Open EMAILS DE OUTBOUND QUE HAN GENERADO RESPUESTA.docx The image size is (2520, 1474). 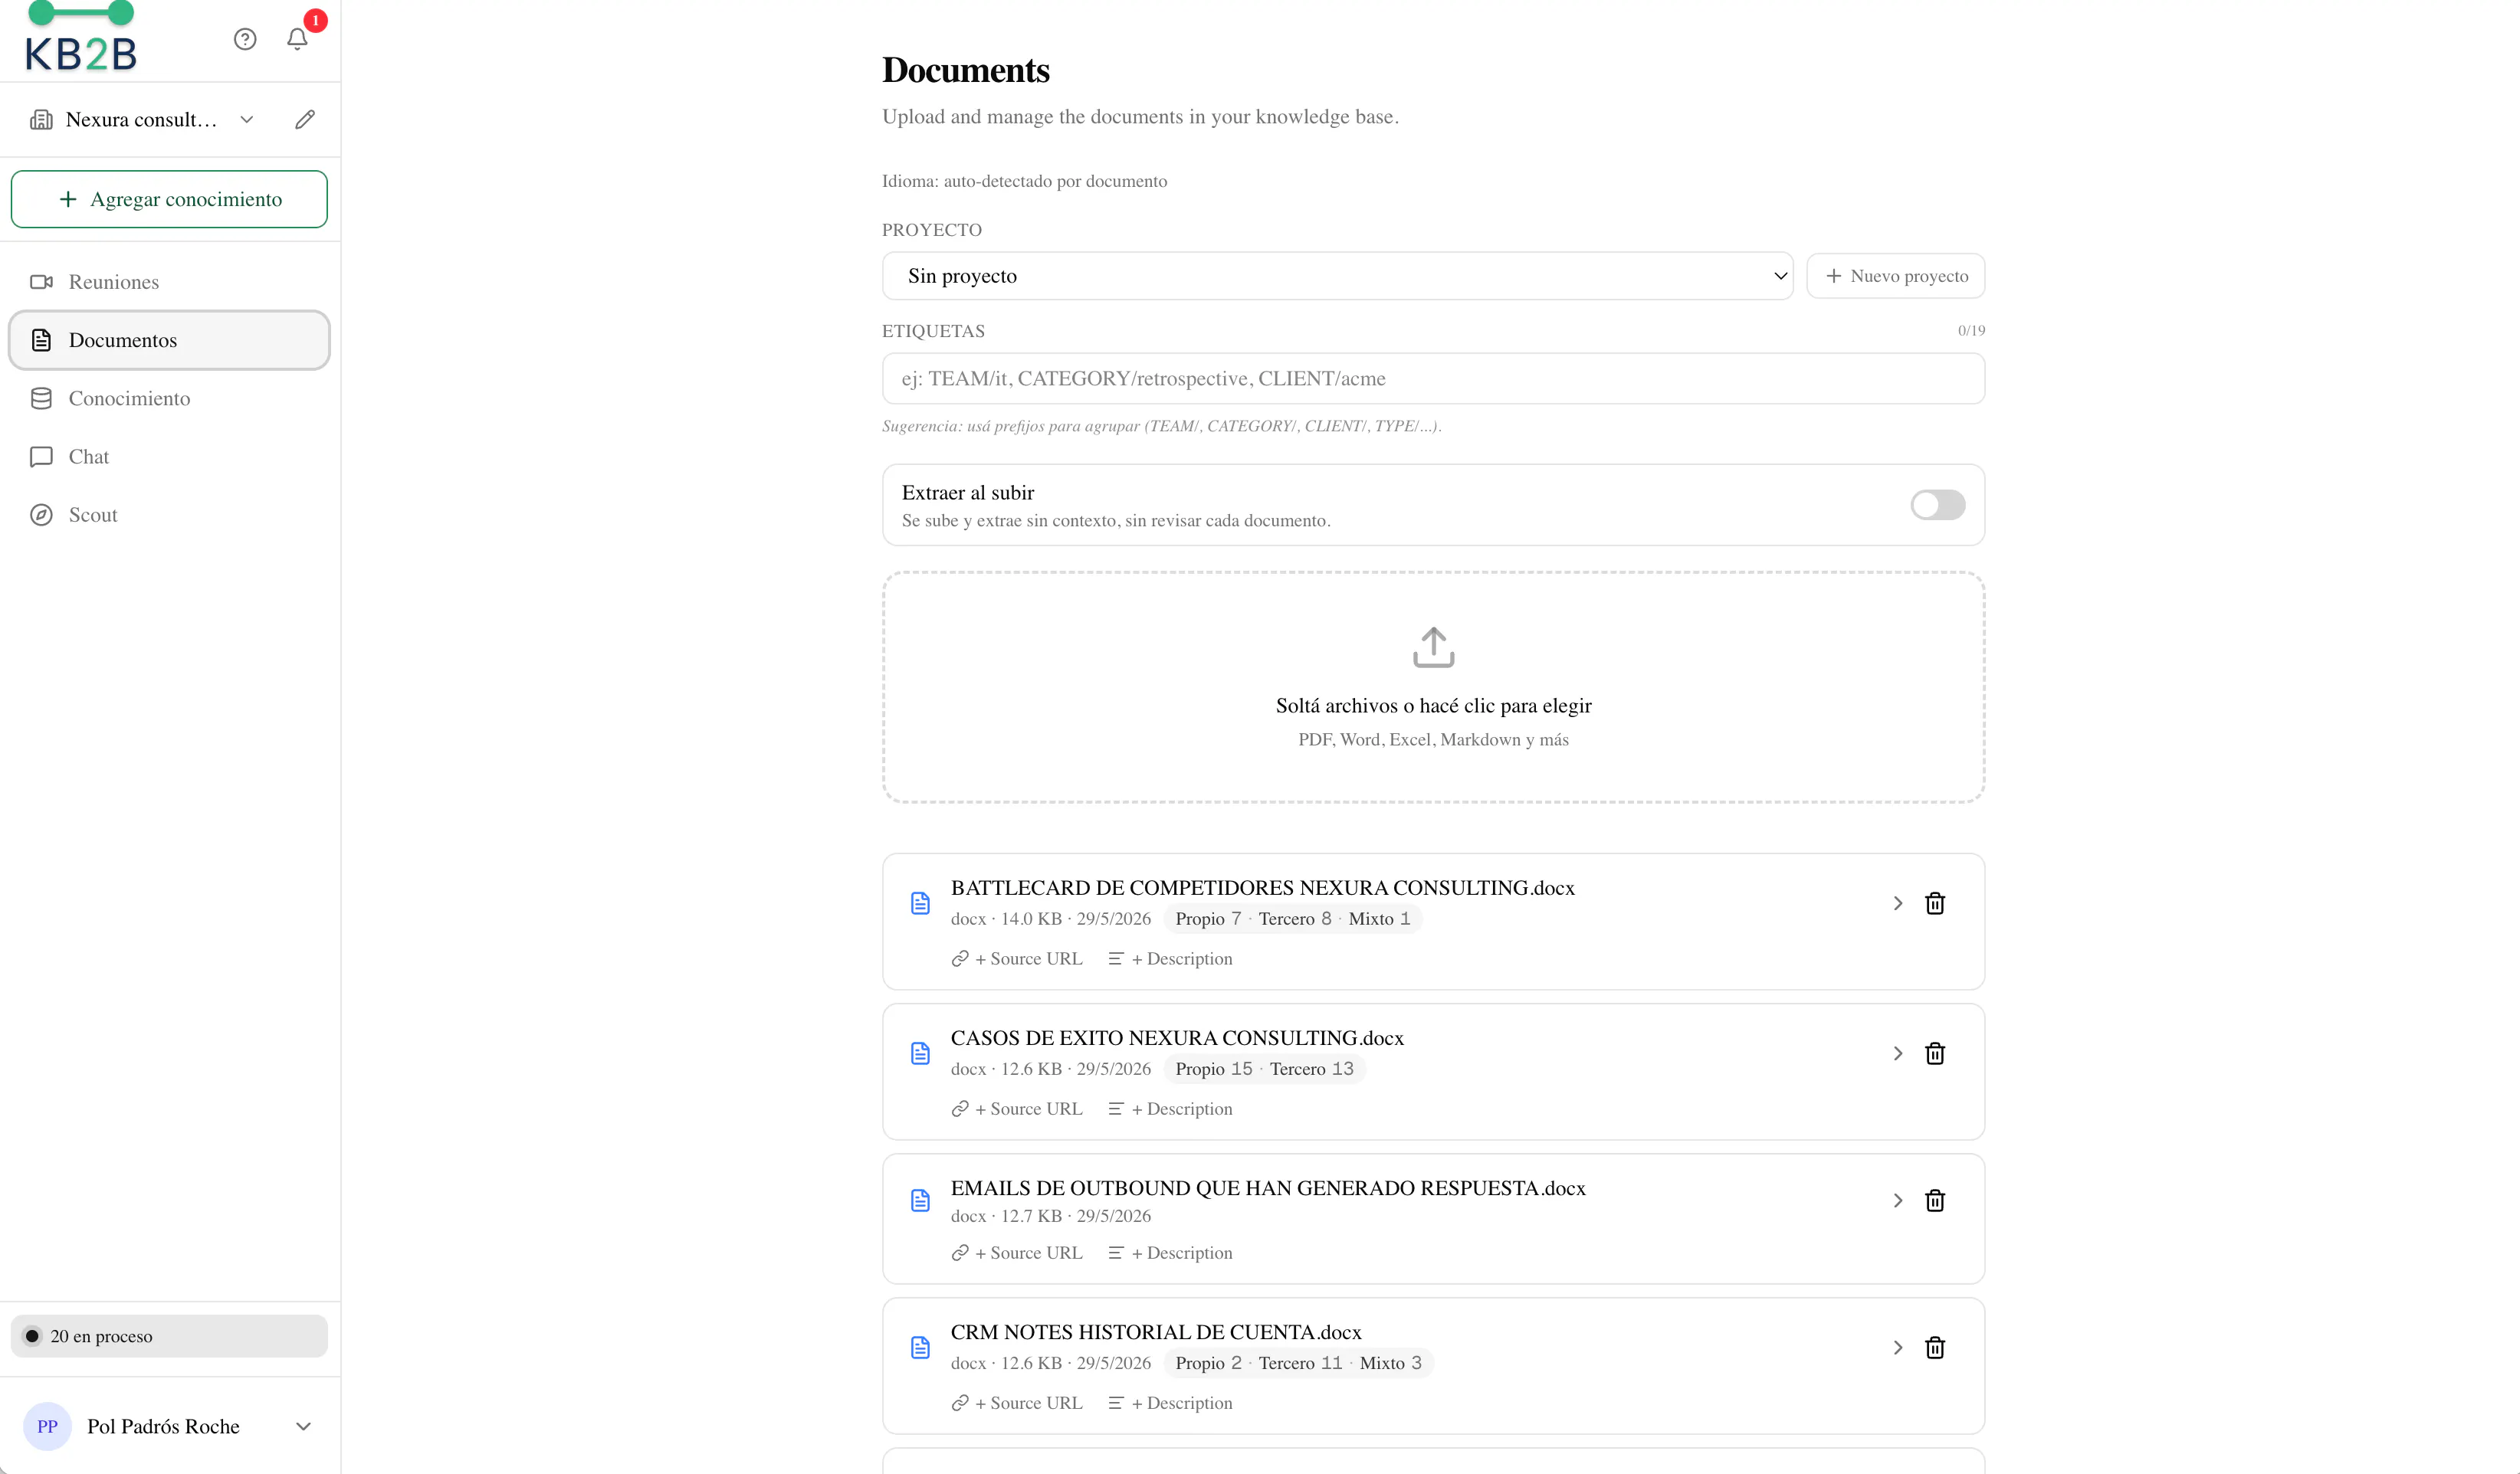pos(1268,1188)
